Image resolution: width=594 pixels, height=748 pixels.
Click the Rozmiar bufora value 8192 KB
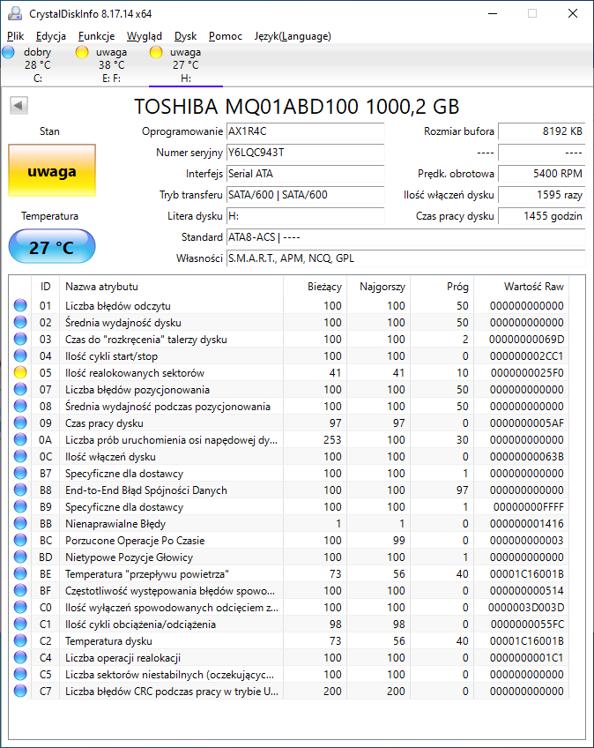[x=541, y=131]
